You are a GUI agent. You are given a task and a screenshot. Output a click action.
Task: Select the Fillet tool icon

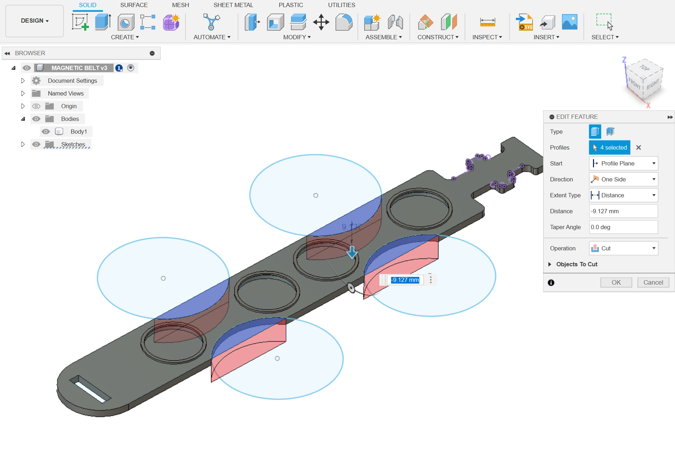pos(344,22)
